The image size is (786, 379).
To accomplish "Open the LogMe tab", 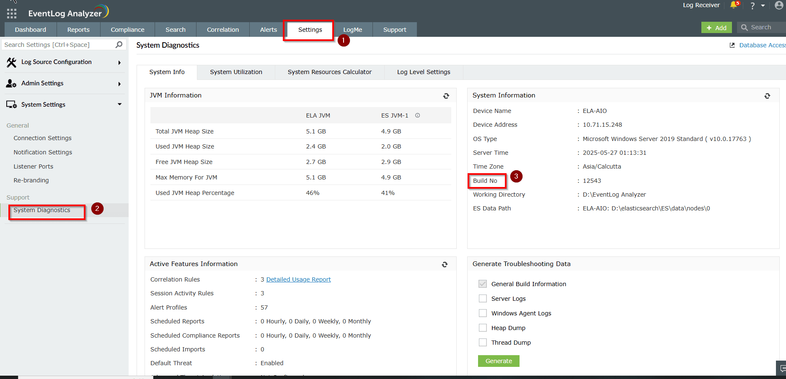I will point(353,30).
